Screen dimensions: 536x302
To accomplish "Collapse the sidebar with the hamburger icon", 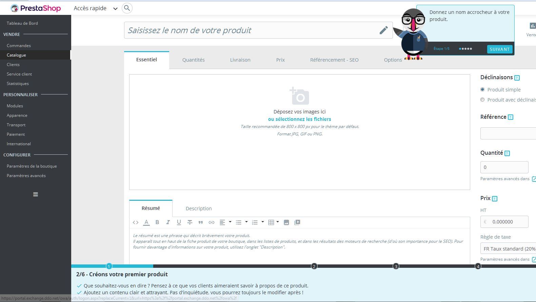I will tap(36, 194).
